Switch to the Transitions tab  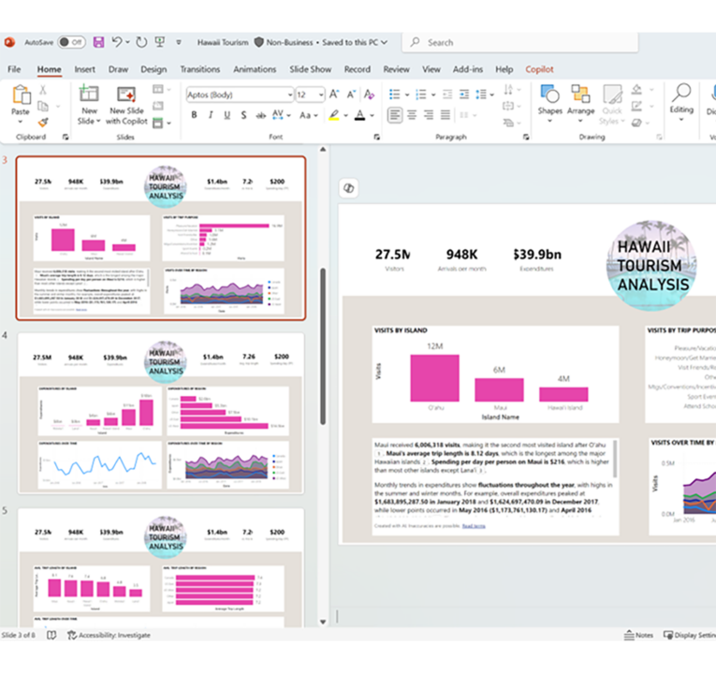pyautogui.click(x=200, y=69)
